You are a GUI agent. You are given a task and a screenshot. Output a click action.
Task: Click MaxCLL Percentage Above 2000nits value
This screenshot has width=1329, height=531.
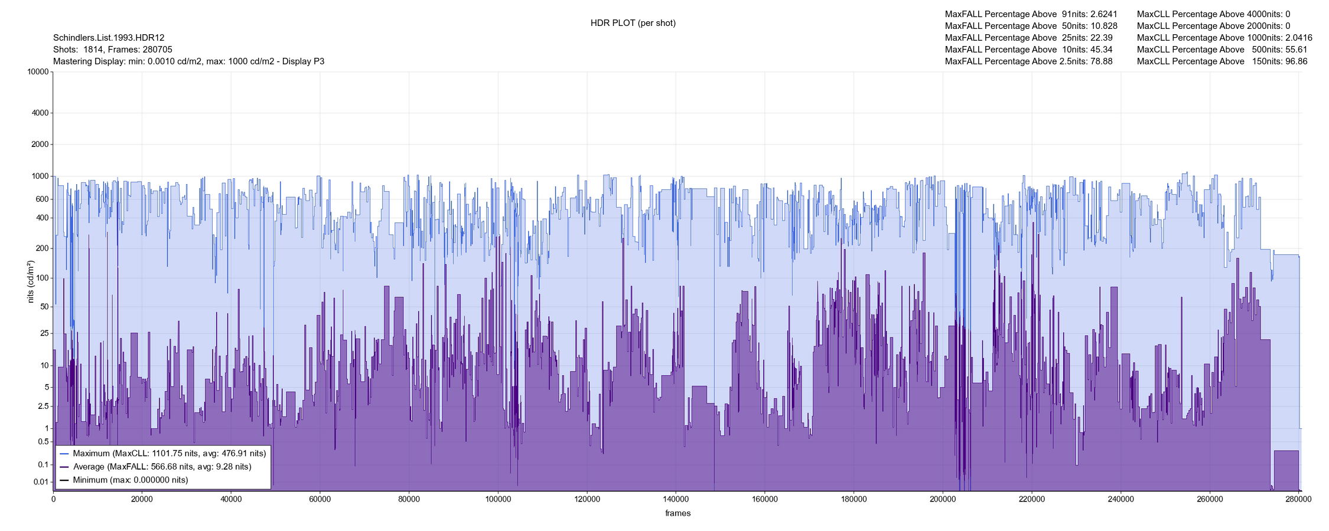(x=1288, y=26)
